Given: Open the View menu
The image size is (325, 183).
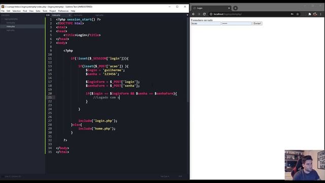Looking at the screenshot, I should click(x=31, y=11).
